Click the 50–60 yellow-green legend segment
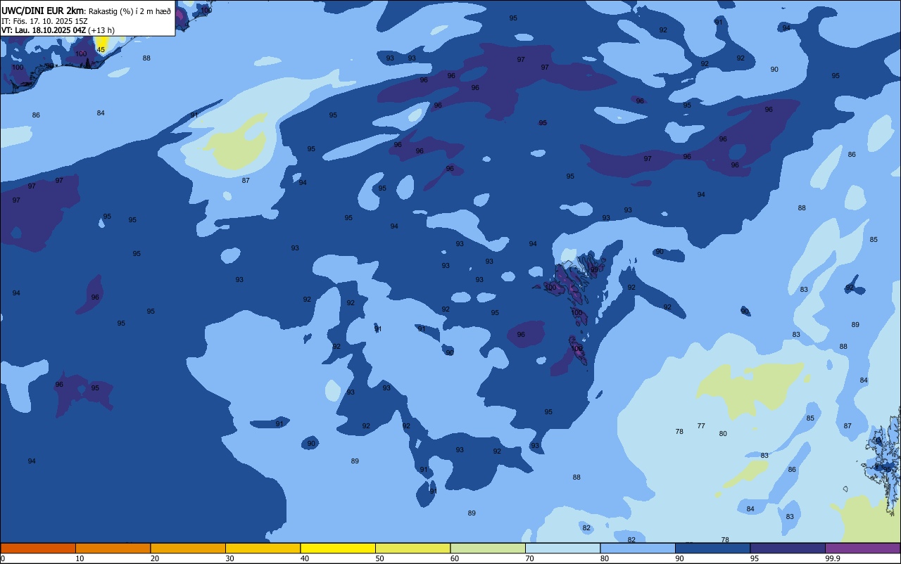Screen dimensions: 901x564 [412, 548]
